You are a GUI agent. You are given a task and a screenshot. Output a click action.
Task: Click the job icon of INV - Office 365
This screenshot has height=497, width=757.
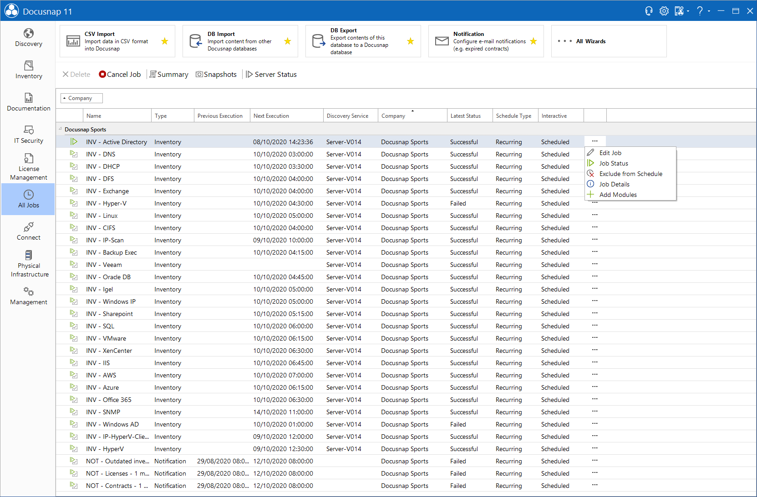point(74,400)
